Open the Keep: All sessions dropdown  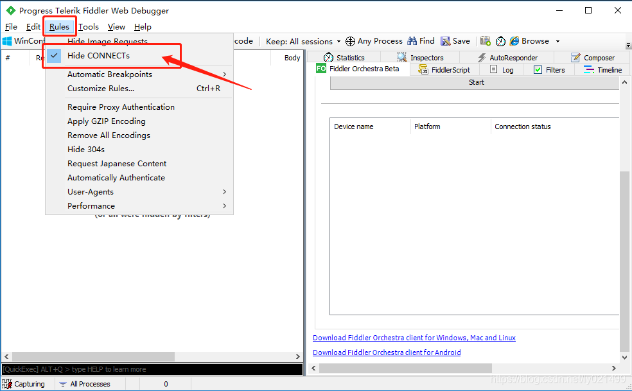point(303,41)
